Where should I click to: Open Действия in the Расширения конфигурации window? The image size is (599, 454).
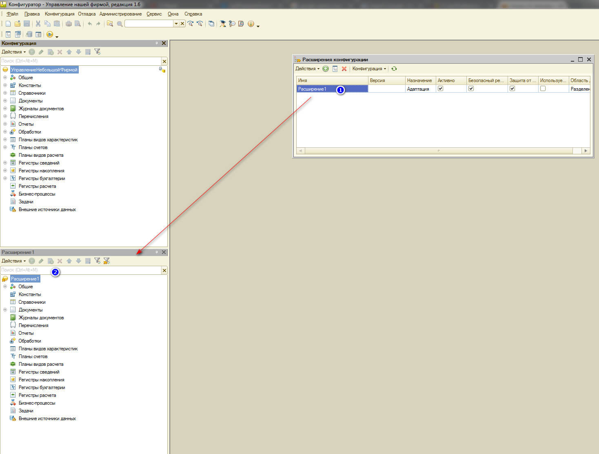[307, 69]
